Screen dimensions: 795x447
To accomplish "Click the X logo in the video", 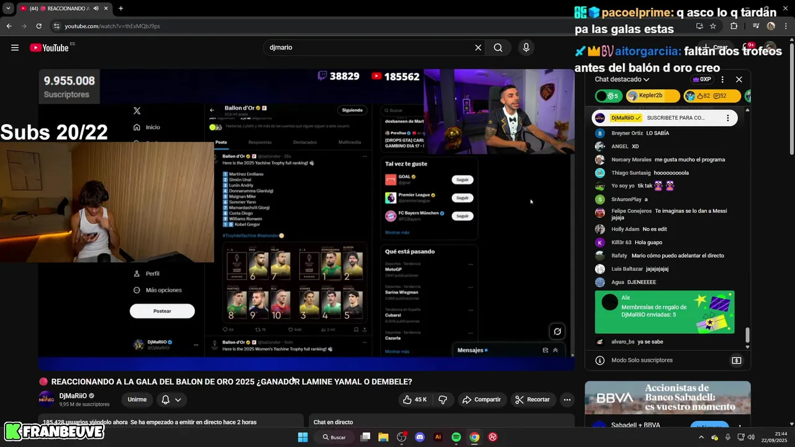I will point(137,111).
